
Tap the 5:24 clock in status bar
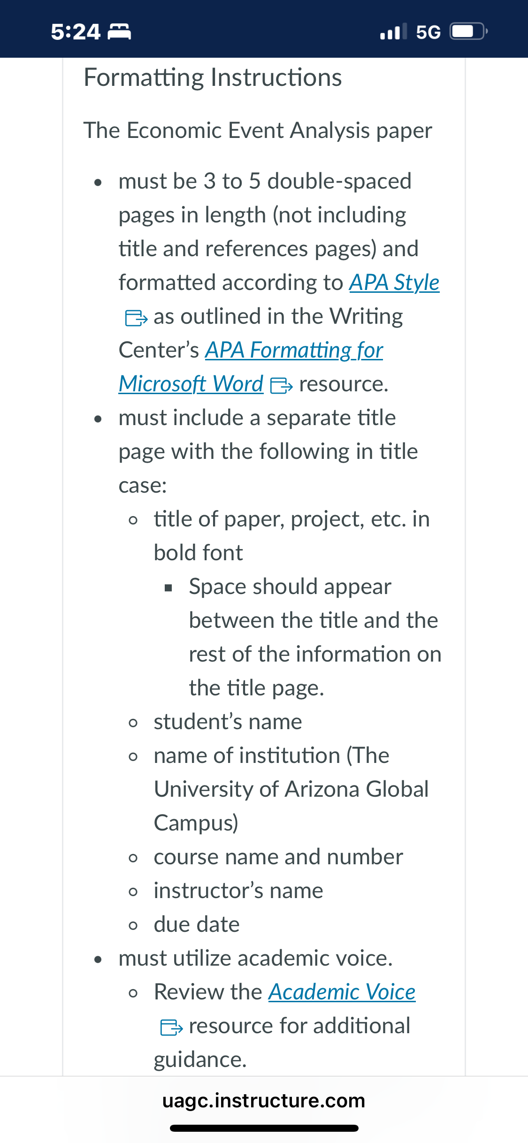coord(76,32)
